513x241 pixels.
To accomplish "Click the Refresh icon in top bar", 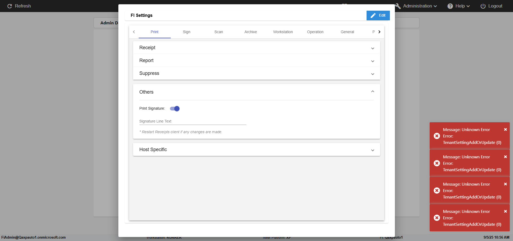I will coord(10,6).
